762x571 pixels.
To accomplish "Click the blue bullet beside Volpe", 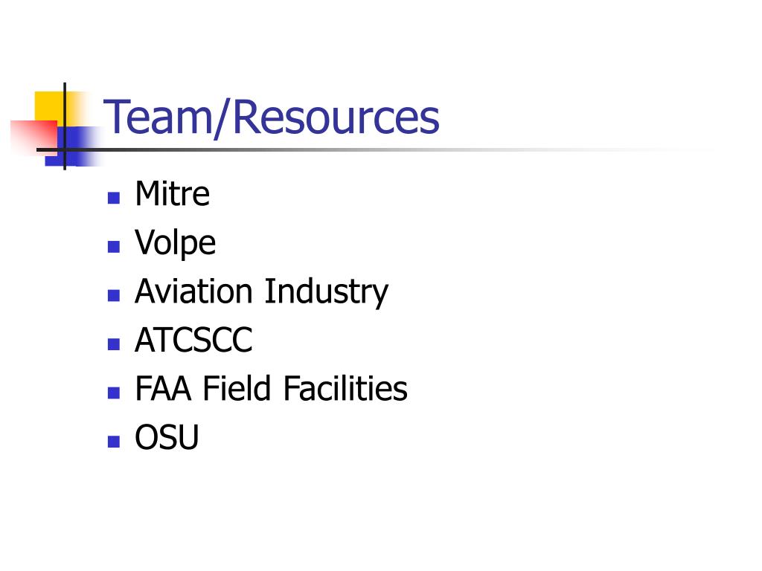I will pyautogui.click(x=114, y=247).
